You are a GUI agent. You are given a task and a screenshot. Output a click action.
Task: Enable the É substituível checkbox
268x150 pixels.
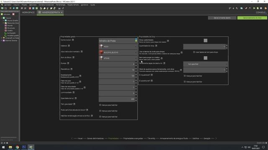[x=185, y=82]
